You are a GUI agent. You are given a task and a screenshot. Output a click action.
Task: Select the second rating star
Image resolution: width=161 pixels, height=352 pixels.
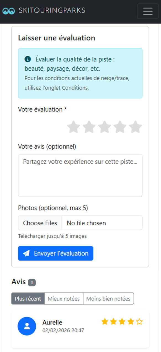pyautogui.click(x=89, y=127)
